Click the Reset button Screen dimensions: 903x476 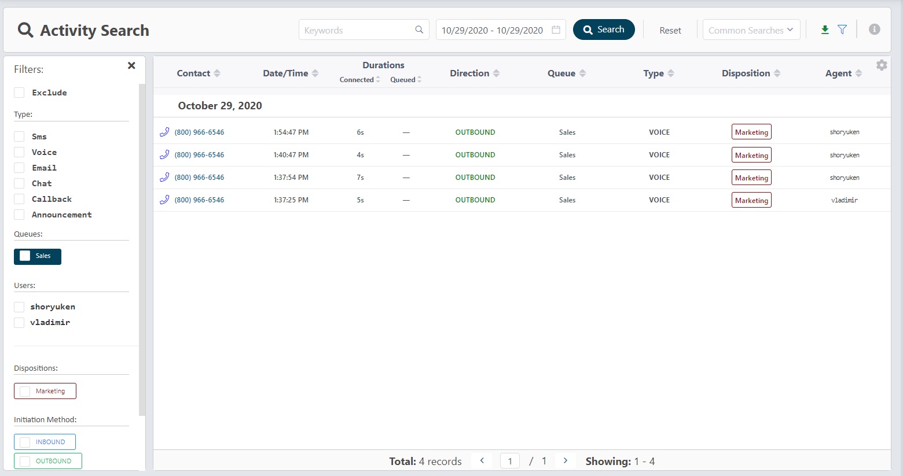(x=670, y=30)
